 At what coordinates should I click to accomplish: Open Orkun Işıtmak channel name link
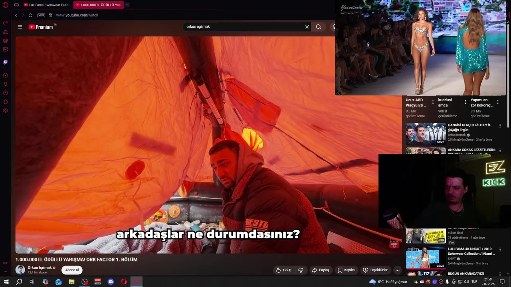pos(40,268)
